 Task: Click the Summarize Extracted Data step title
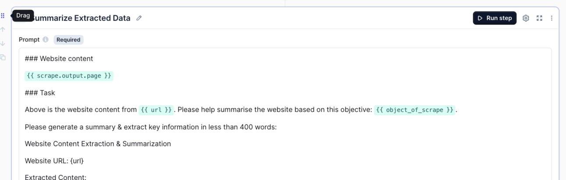click(81, 18)
